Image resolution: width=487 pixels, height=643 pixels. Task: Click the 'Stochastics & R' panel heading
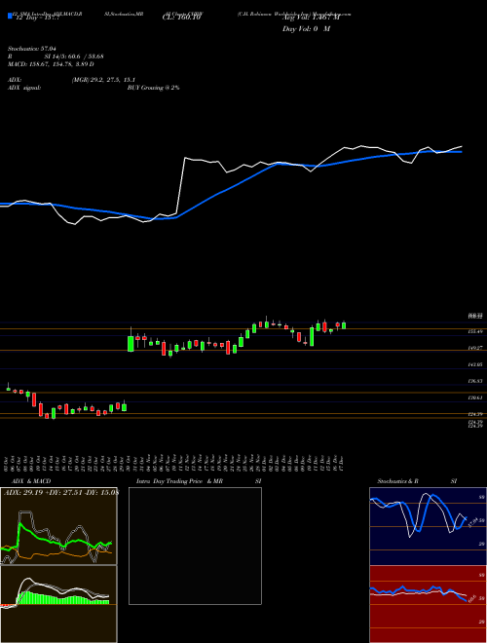(x=398, y=481)
